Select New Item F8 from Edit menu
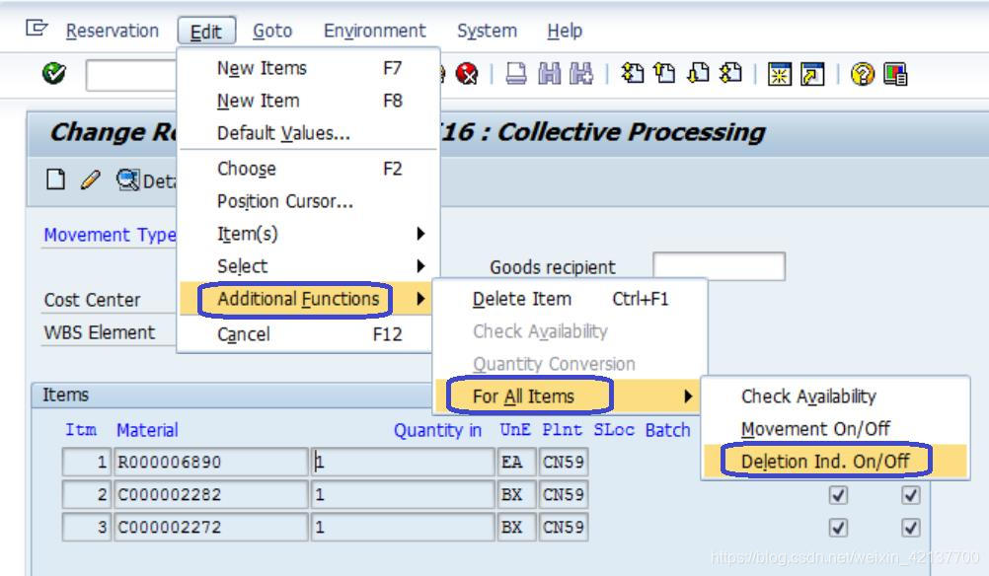This screenshot has width=989, height=576. coord(309,101)
